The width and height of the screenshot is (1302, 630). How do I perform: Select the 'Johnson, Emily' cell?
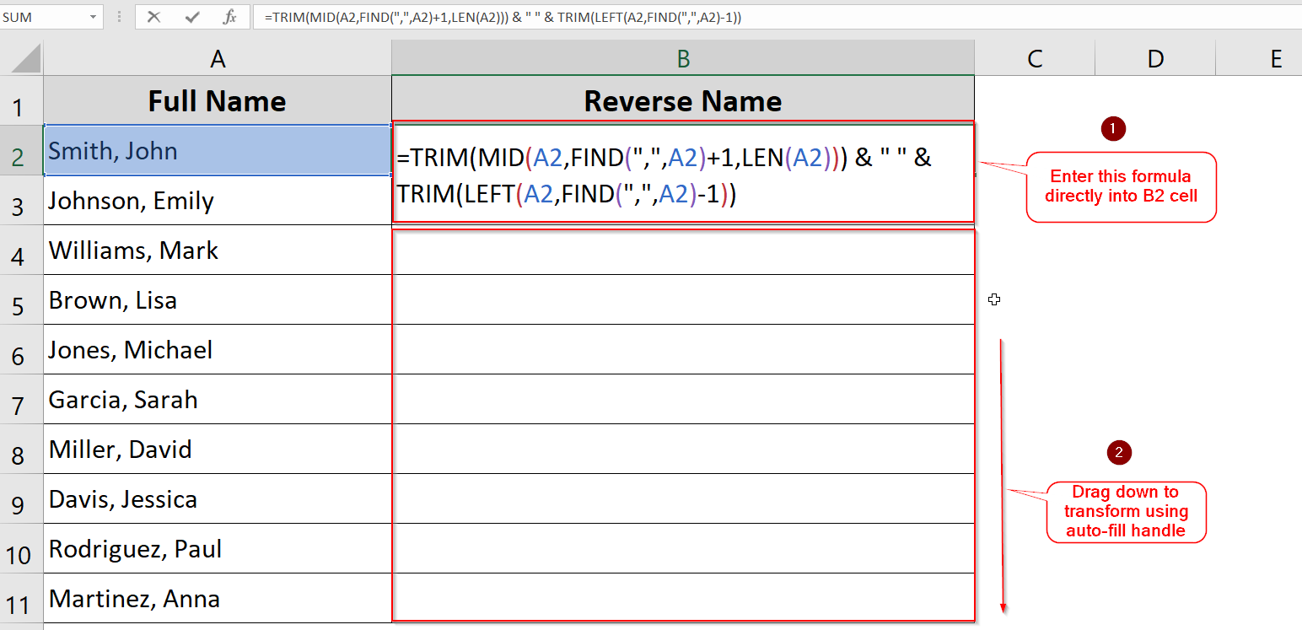pos(218,200)
